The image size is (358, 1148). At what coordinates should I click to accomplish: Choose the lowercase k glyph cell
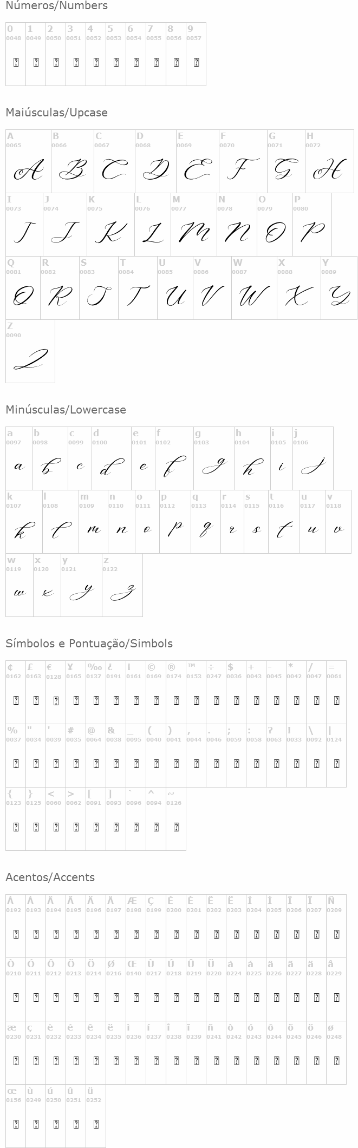click(24, 530)
